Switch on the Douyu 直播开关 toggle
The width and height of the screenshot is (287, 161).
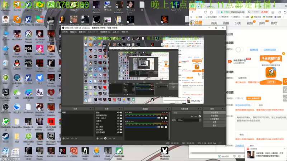click(x=239, y=49)
